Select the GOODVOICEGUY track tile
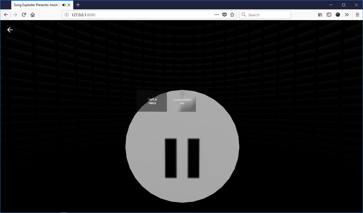363x213 pixels. pyautogui.click(x=182, y=101)
